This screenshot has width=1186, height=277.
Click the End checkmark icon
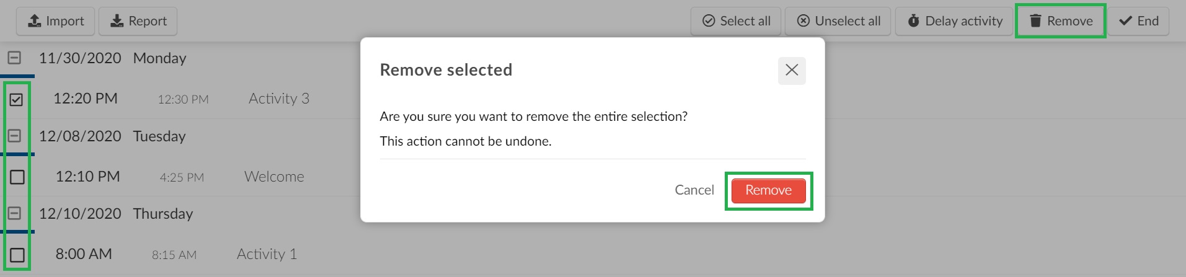(x=1125, y=21)
